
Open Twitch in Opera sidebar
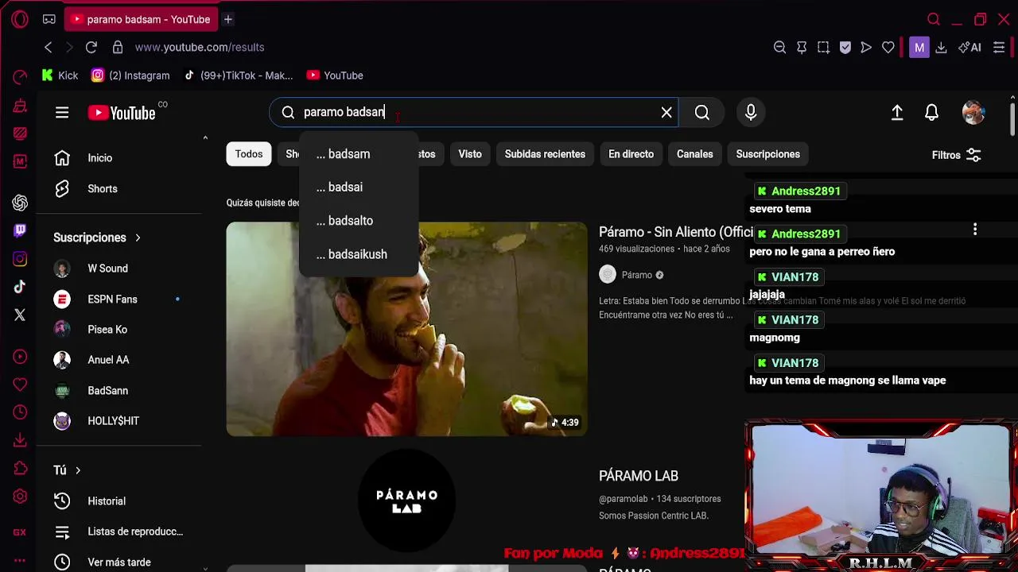[20, 230]
